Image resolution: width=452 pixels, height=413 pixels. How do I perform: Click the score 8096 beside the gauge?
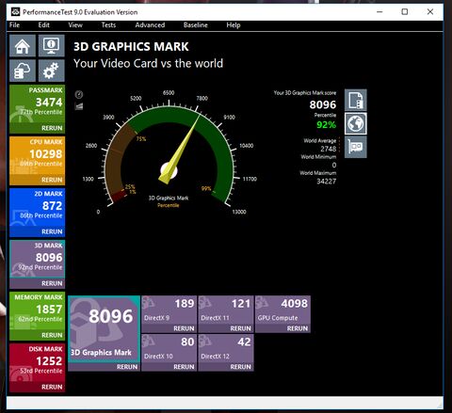click(x=323, y=104)
